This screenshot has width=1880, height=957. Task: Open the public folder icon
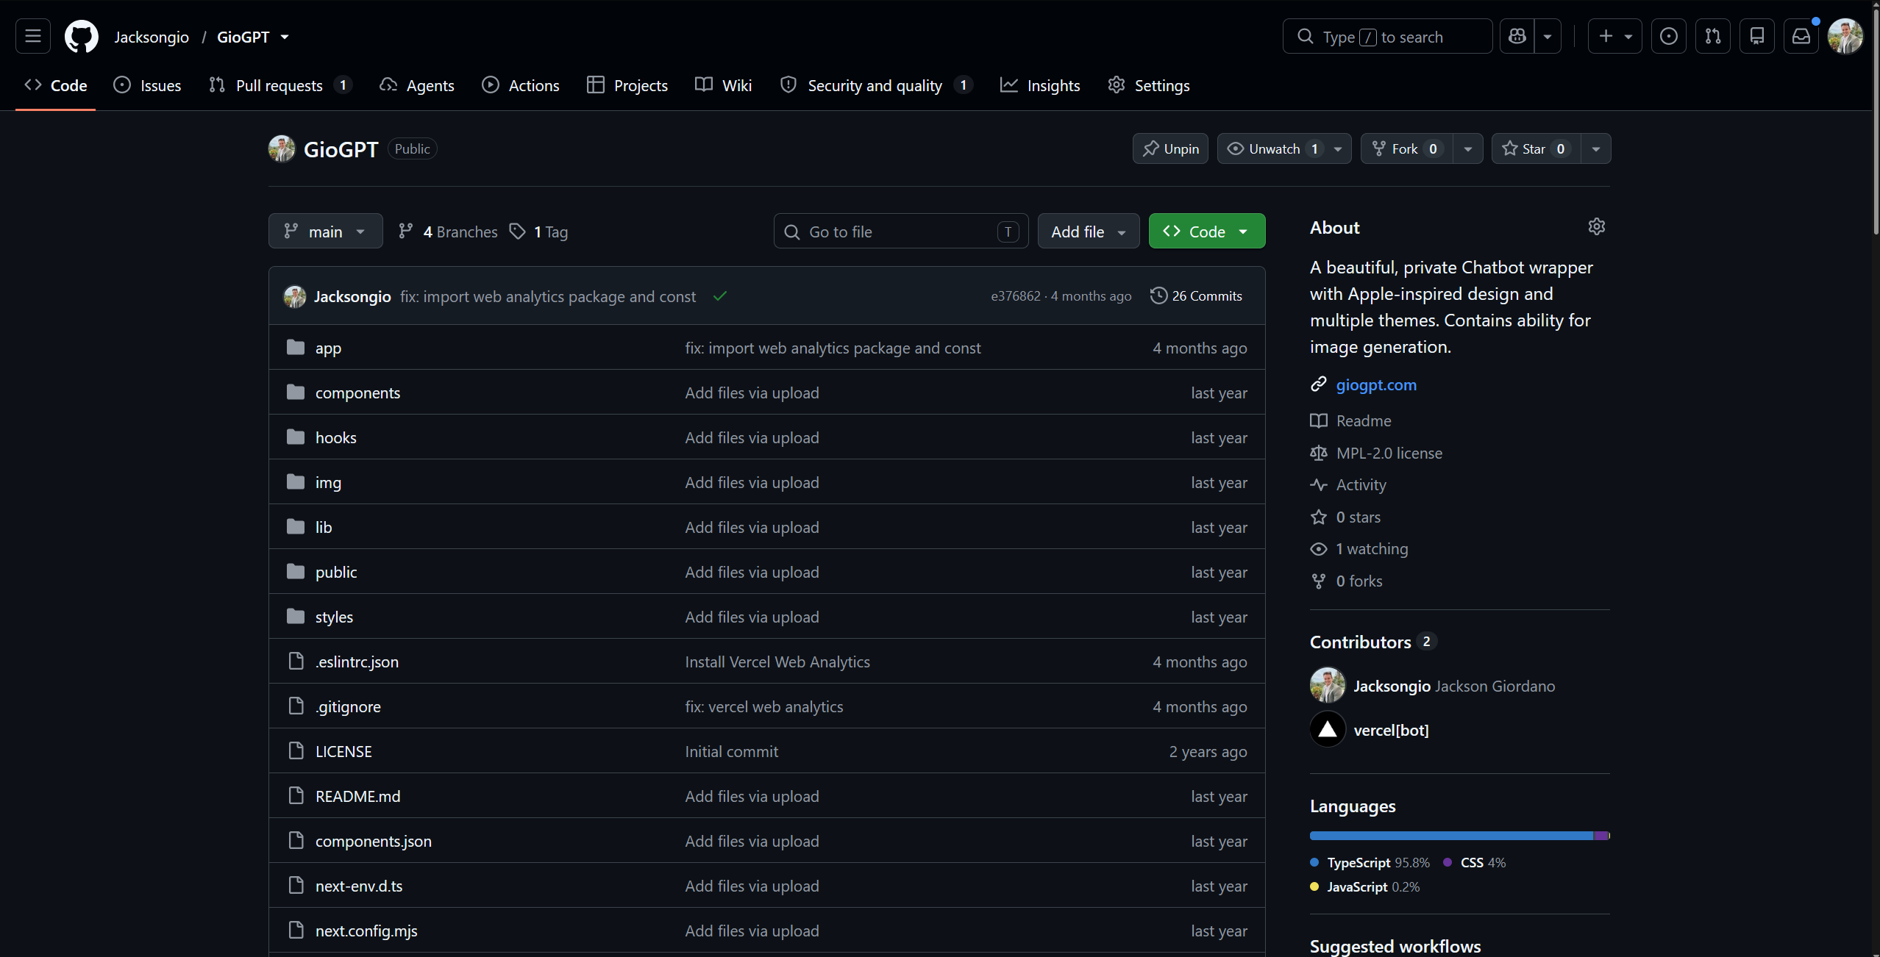pyautogui.click(x=296, y=572)
